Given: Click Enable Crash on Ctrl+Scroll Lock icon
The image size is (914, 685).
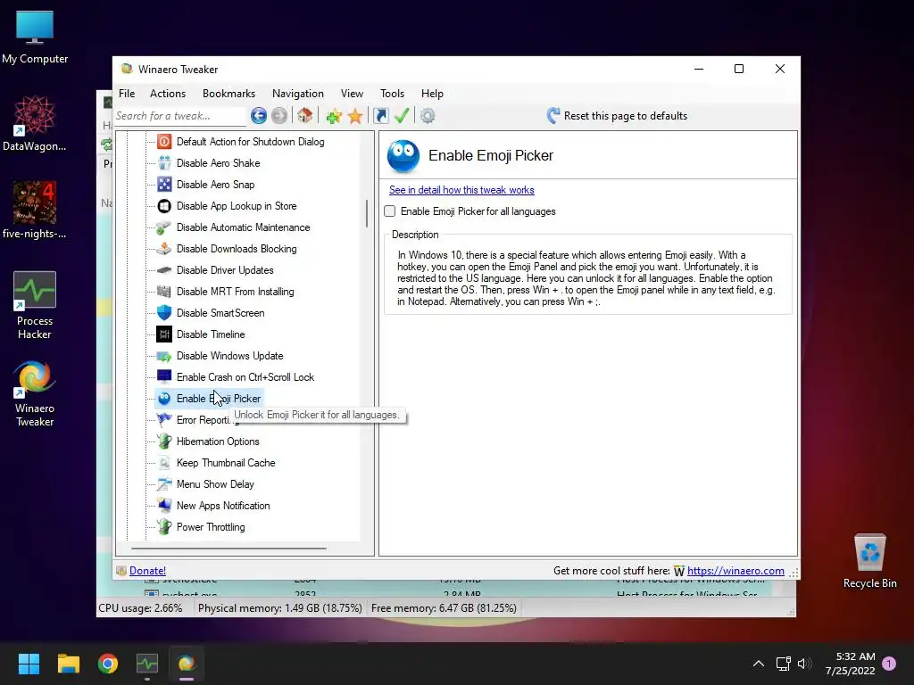Looking at the screenshot, I should (x=164, y=377).
